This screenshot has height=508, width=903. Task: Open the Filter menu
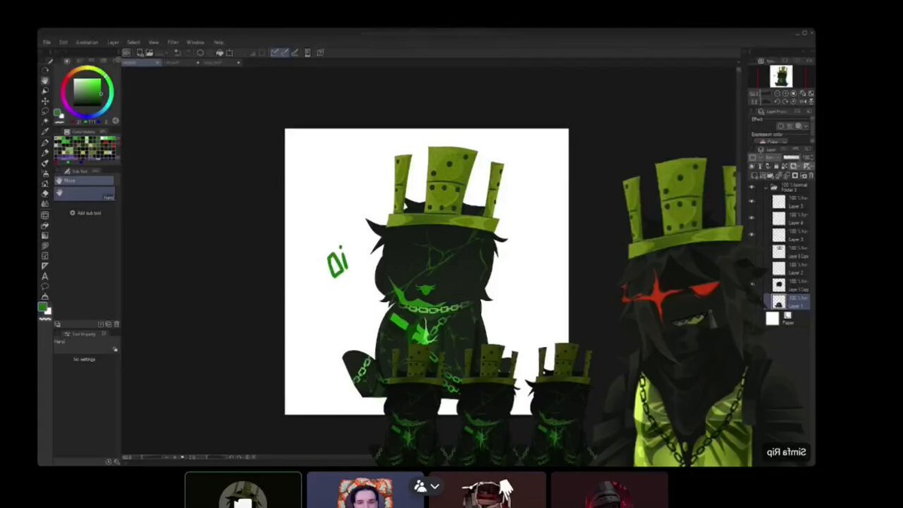coord(173,42)
